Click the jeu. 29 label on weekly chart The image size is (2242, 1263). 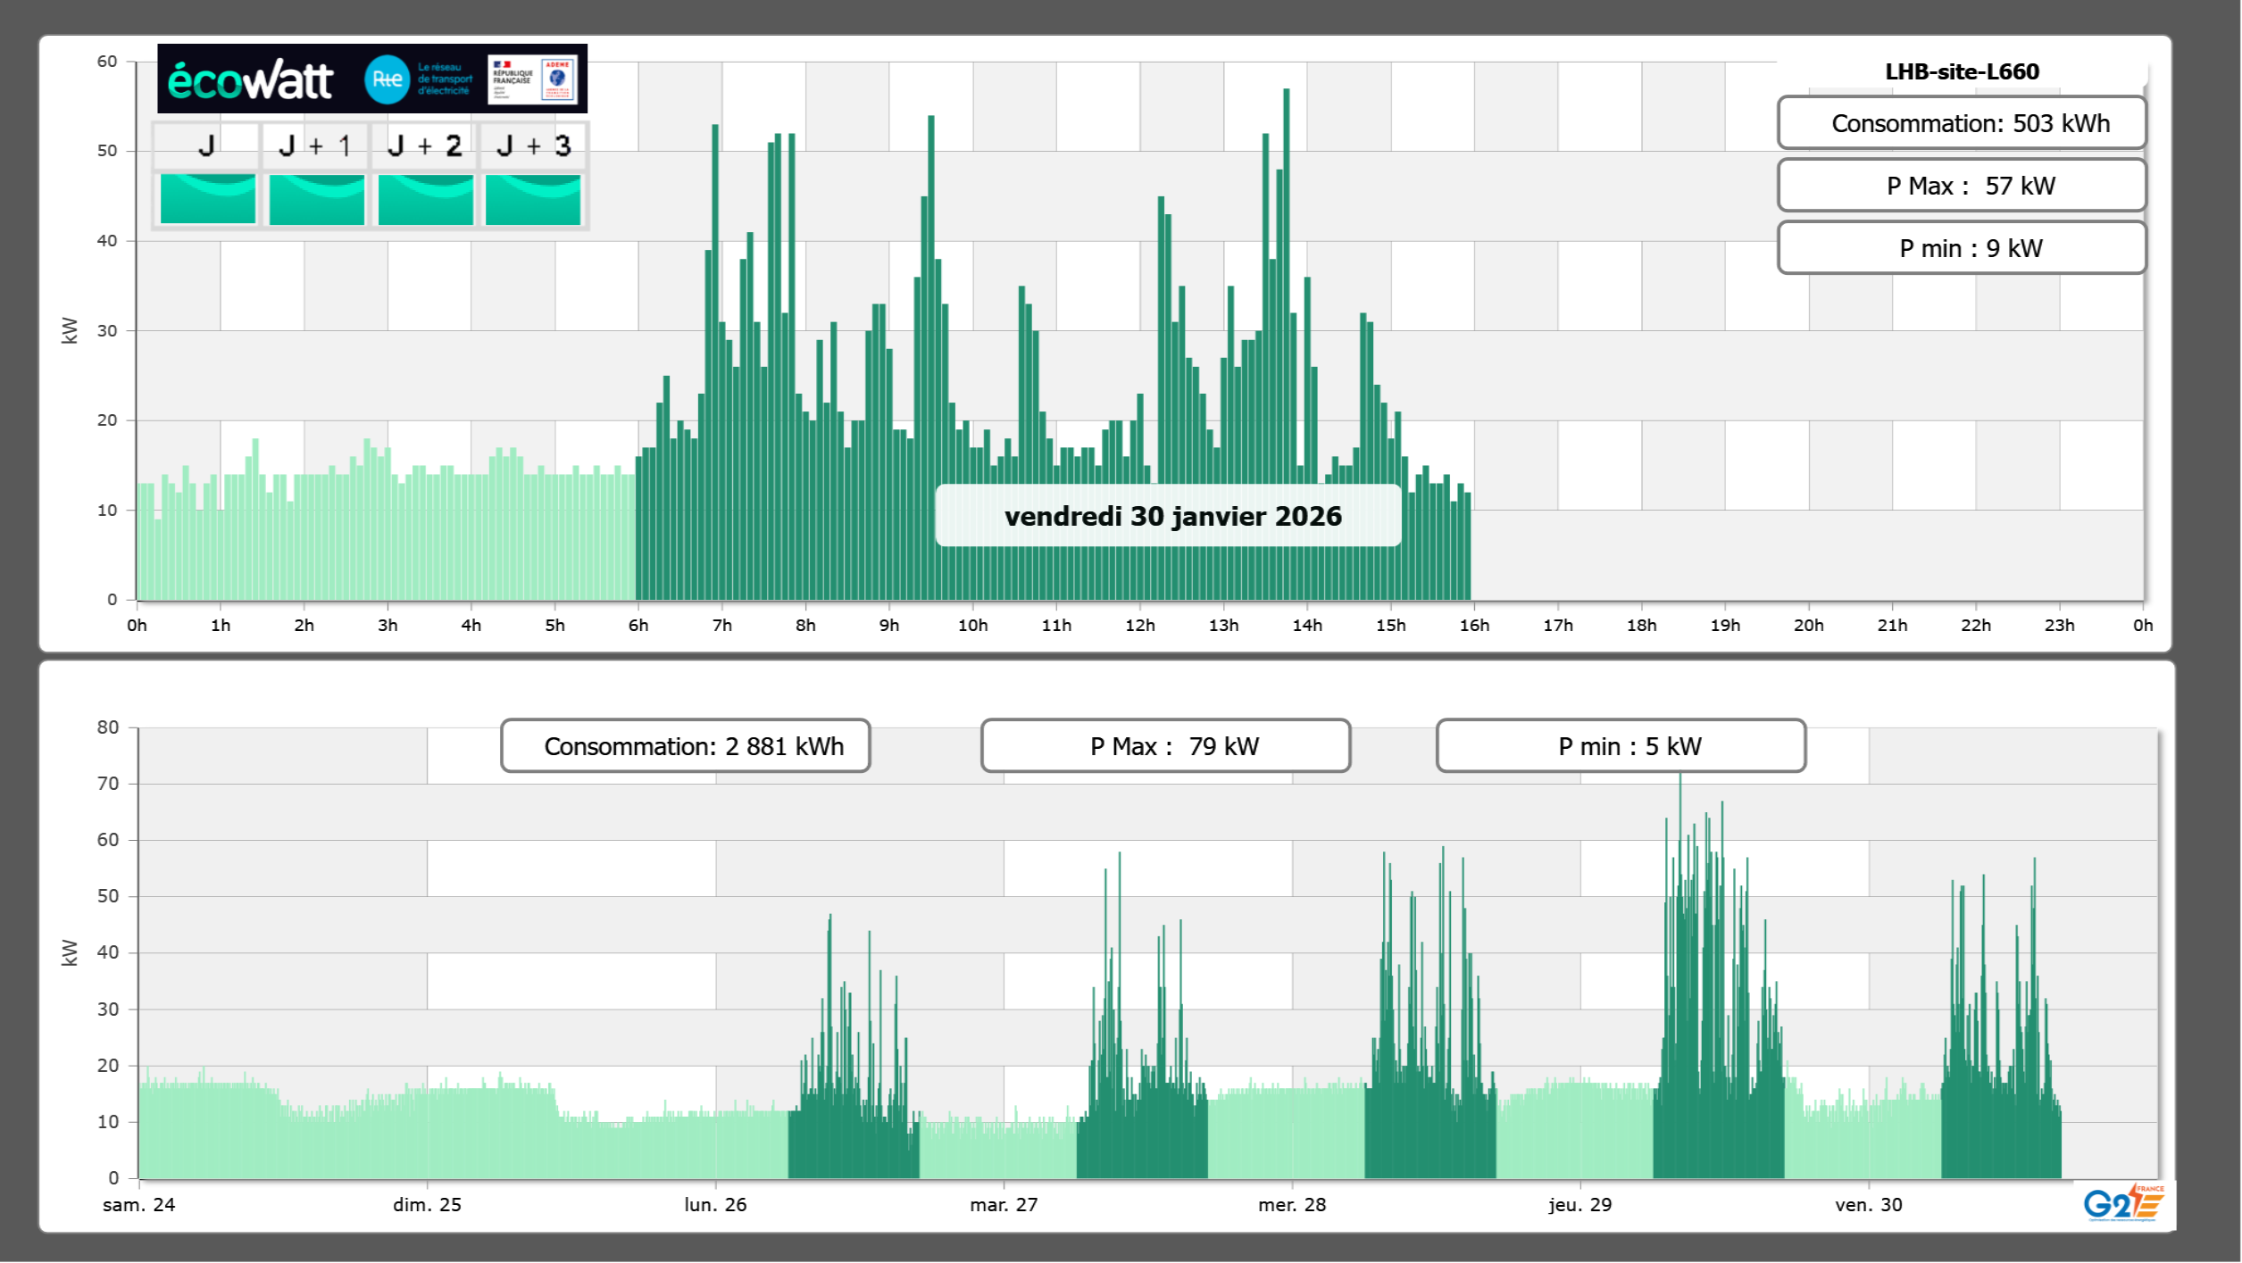[1579, 1204]
